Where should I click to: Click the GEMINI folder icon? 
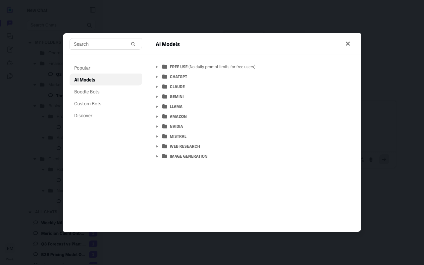pyautogui.click(x=165, y=96)
